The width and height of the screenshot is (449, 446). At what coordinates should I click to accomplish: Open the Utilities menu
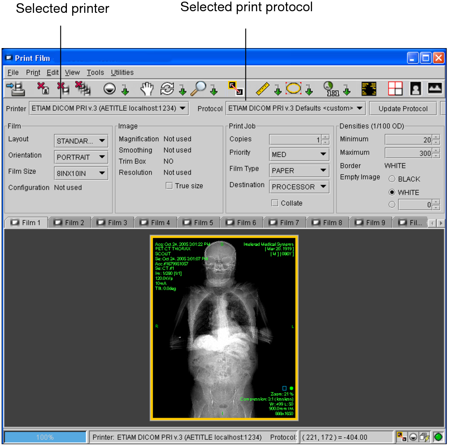coord(122,73)
